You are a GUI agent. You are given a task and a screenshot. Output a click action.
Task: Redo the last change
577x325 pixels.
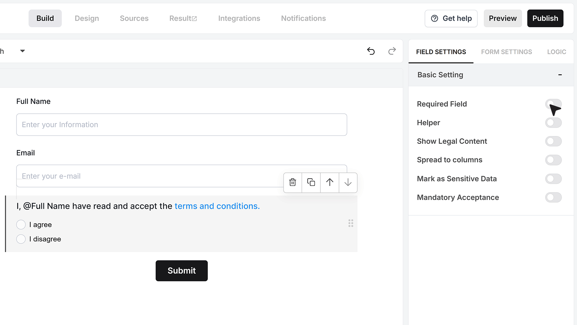392,51
